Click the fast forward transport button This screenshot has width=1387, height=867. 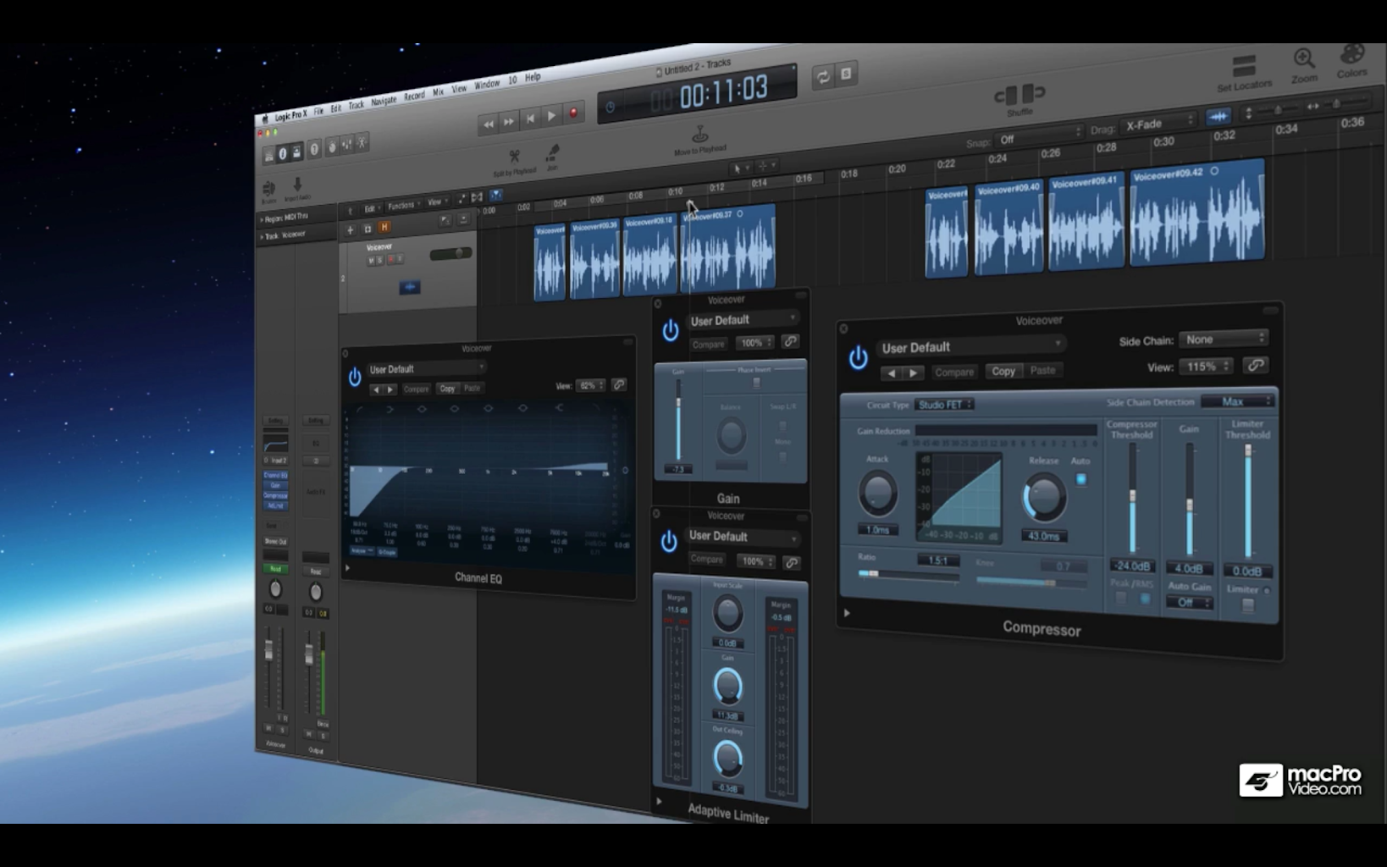508,121
